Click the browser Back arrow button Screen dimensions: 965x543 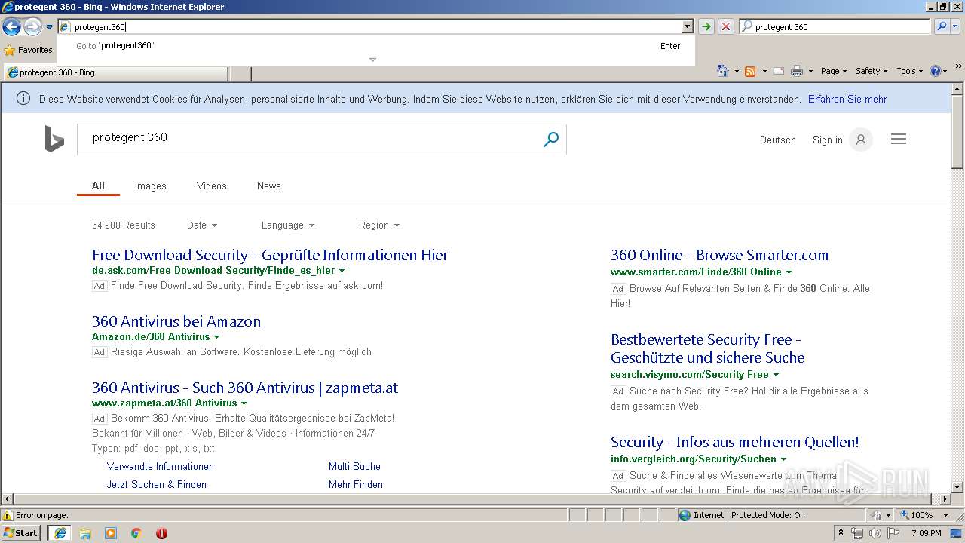[11, 27]
